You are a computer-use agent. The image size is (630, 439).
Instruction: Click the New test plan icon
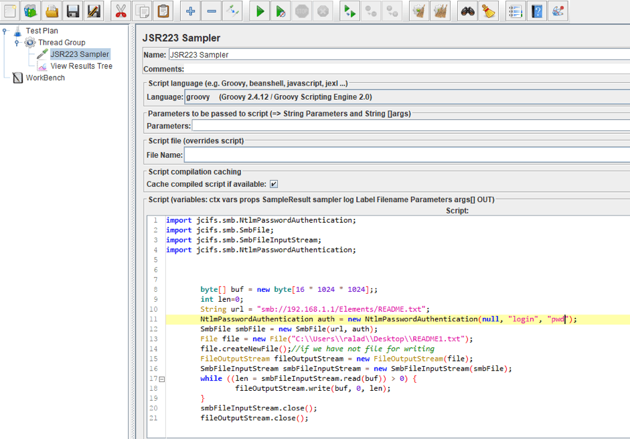(9, 11)
